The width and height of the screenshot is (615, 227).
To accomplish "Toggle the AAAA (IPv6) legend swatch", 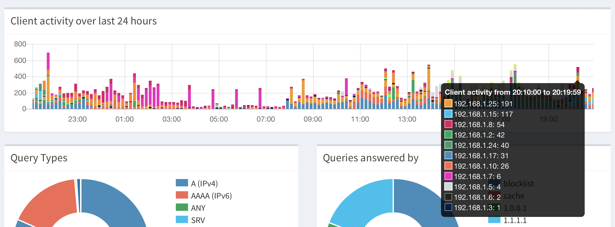I will (182, 195).
